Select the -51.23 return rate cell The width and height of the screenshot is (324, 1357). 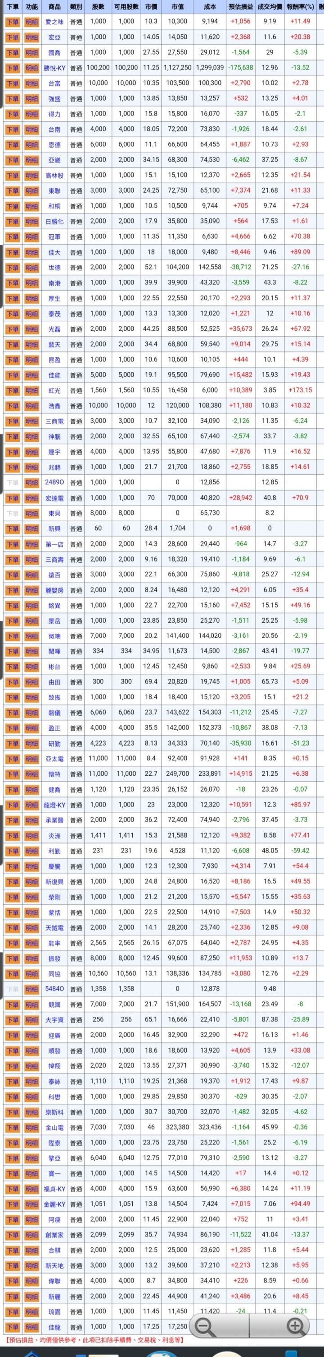(x=300, y=743)
